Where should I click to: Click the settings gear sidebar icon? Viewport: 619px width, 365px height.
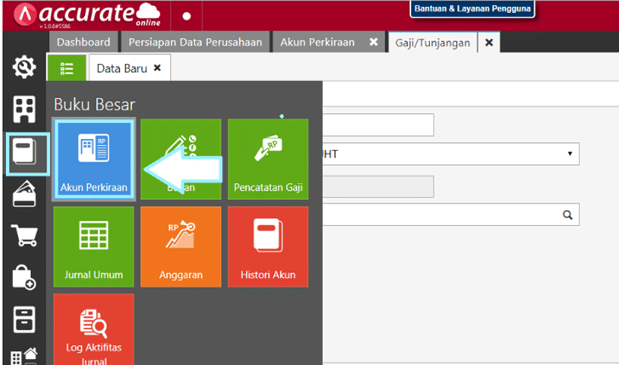pos(25,68)
